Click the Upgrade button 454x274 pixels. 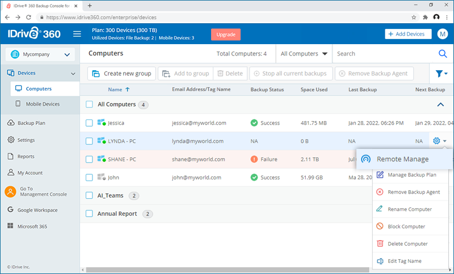[x=226, y=35]
